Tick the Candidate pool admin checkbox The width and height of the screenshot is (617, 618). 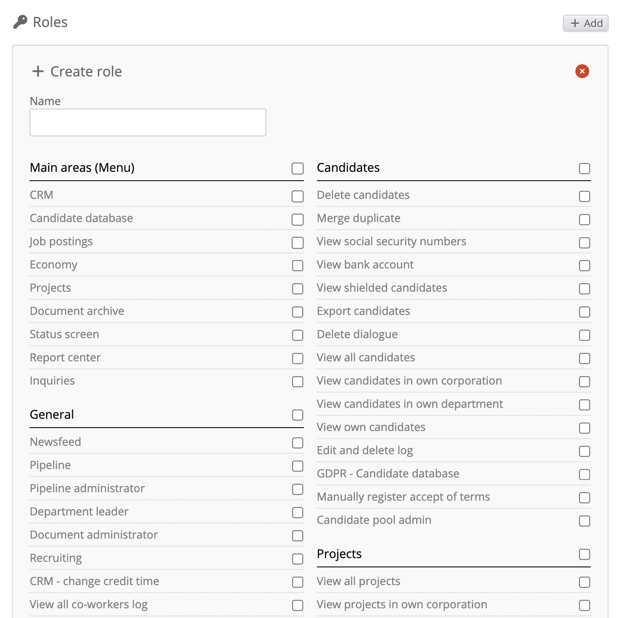(585, 521)
